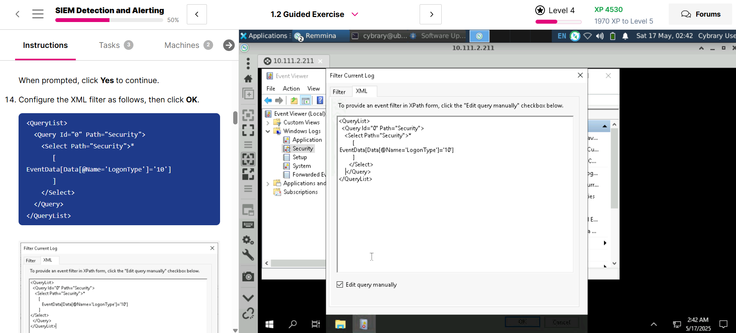Click the XP level progress bar

pyautogui.click(x=558, y=22)
